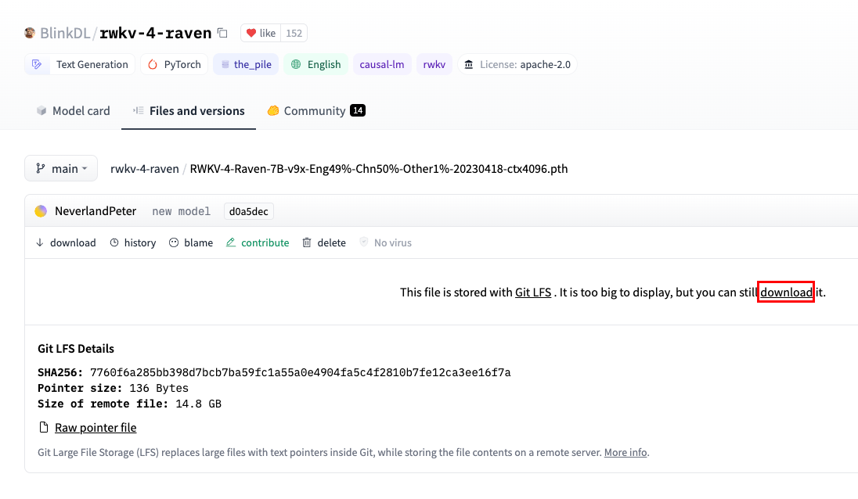View file history

(133, 242)
